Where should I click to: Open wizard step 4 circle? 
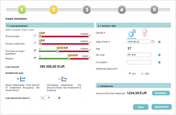[x=122, y=10]
